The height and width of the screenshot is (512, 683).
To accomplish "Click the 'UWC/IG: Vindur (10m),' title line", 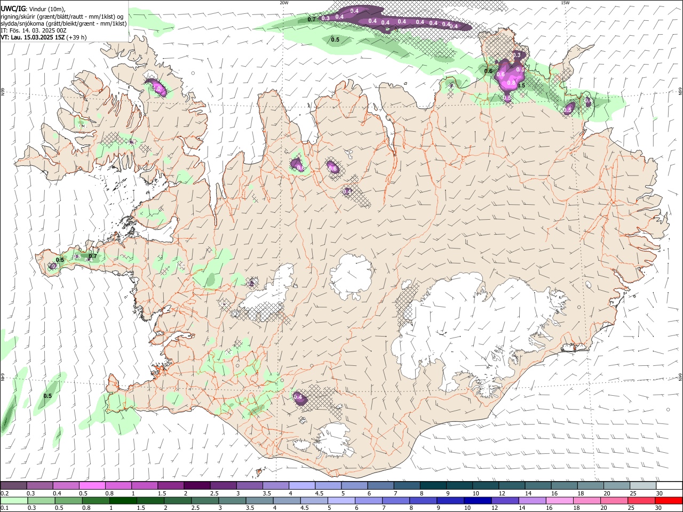I will click(33, 9).
